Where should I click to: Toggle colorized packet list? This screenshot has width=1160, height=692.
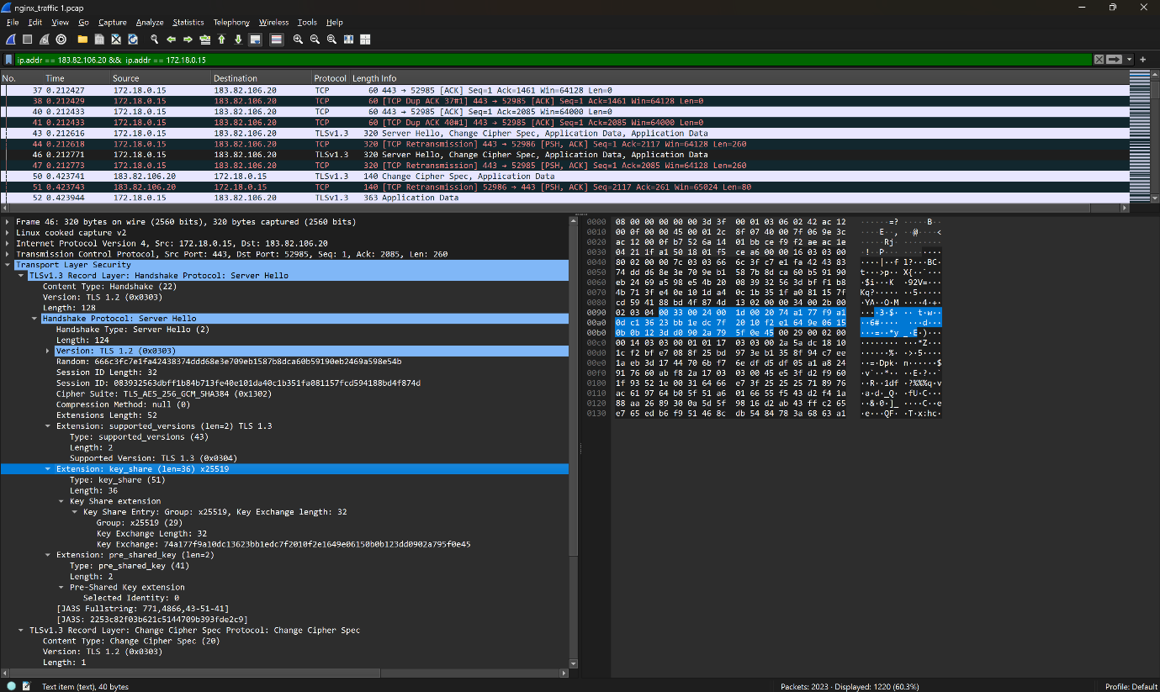coord(276,40)
